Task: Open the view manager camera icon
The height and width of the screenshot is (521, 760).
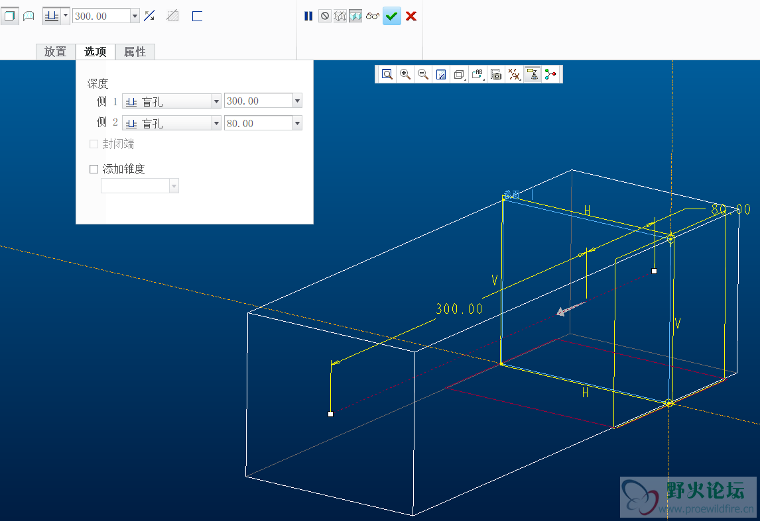Action: point(496,74)
